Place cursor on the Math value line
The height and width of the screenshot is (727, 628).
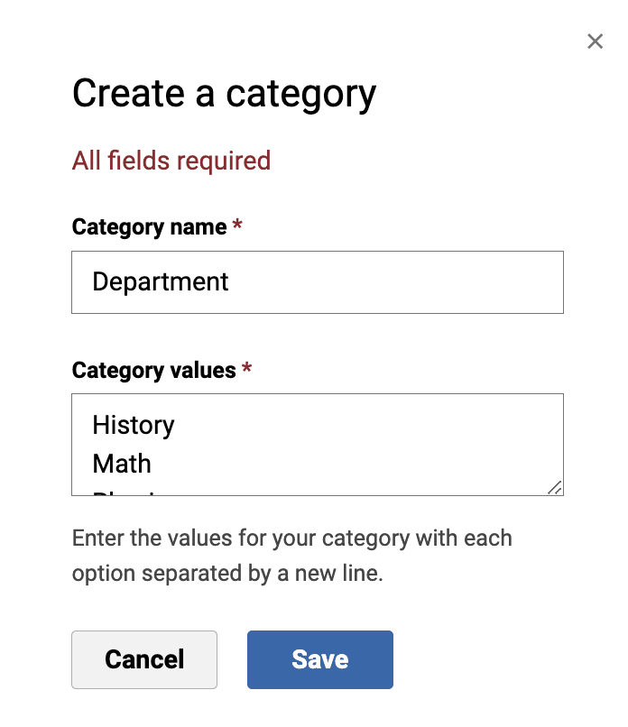point(122,464)
